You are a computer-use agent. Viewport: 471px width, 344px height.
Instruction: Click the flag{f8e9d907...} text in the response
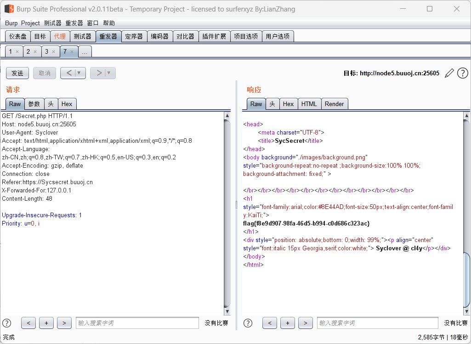[x=306, y=223]
